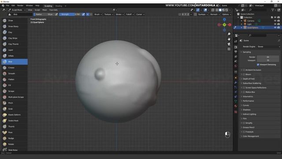Switch to the Shading workspace tab
Viewport: 282px width, 159px height.
click(x=59, y=6)
